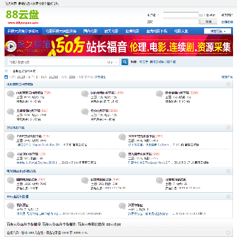Enable the auto-login checkbox beside the username field

pyautogui.click(x=201, y=15)
